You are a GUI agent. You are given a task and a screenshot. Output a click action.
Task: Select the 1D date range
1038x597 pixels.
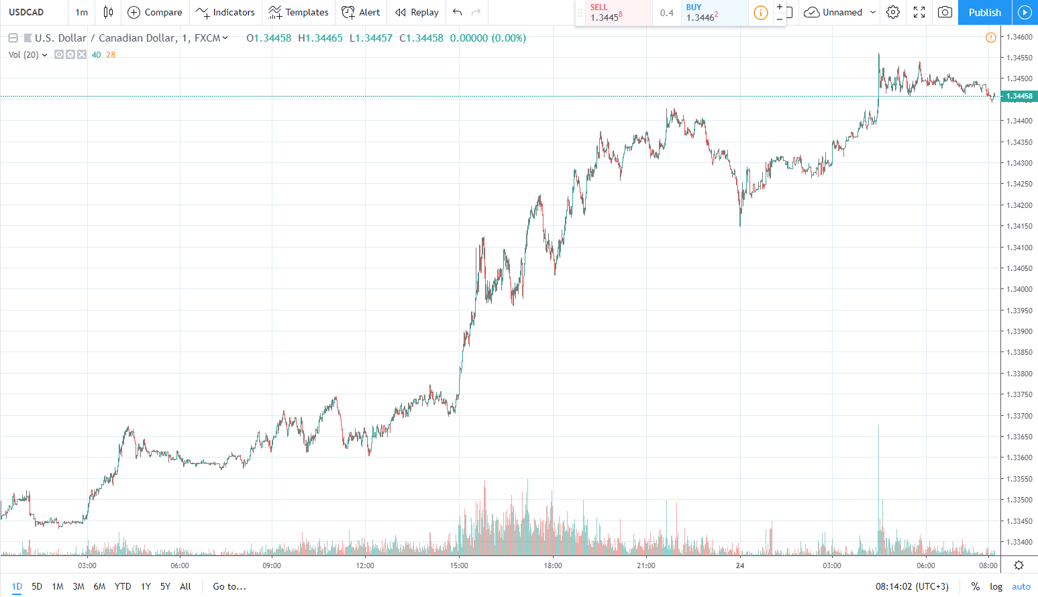(x=17, y=586)
